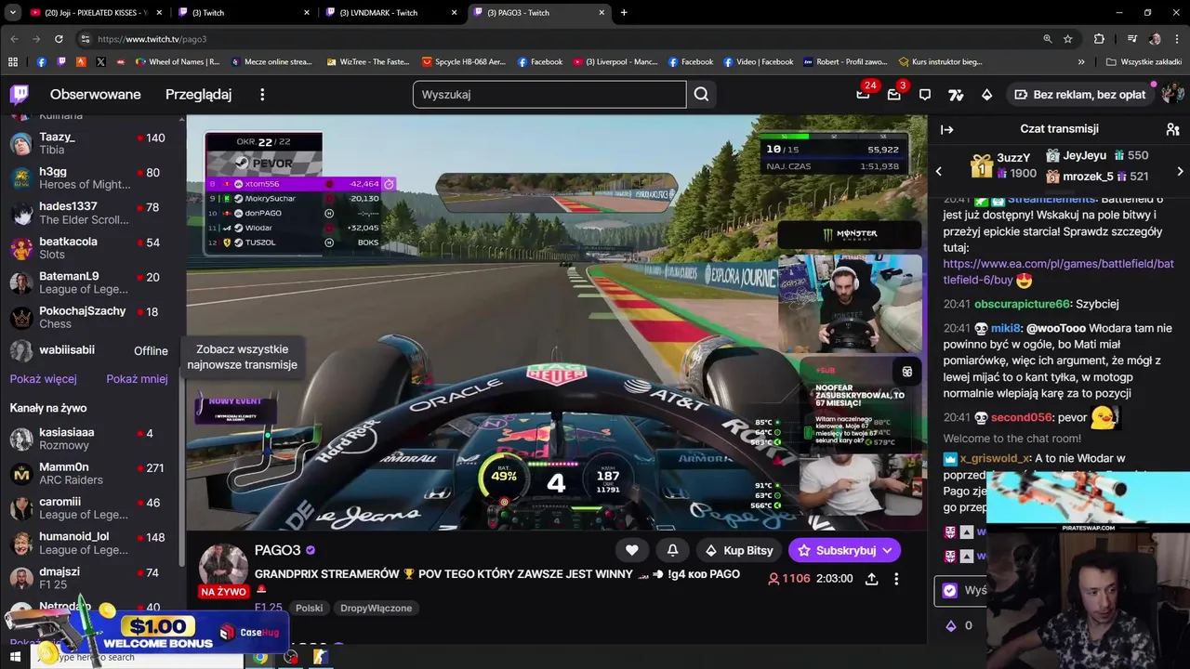This screenshot has width=1190, height=669.
Task: Click the Wszystkie zakładki bookmarks folder
Action: (x=1144, y=62)
